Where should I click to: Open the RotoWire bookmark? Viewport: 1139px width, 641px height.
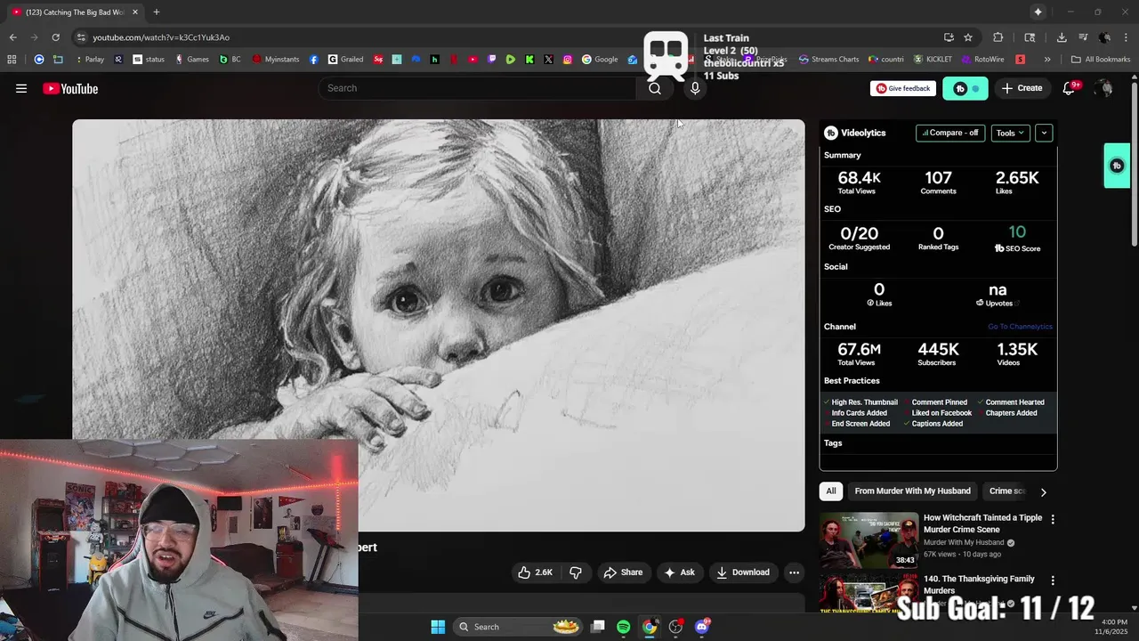tap(982, 60)
